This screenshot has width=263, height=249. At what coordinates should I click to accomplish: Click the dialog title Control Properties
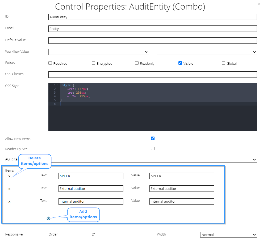coord(130,7)
